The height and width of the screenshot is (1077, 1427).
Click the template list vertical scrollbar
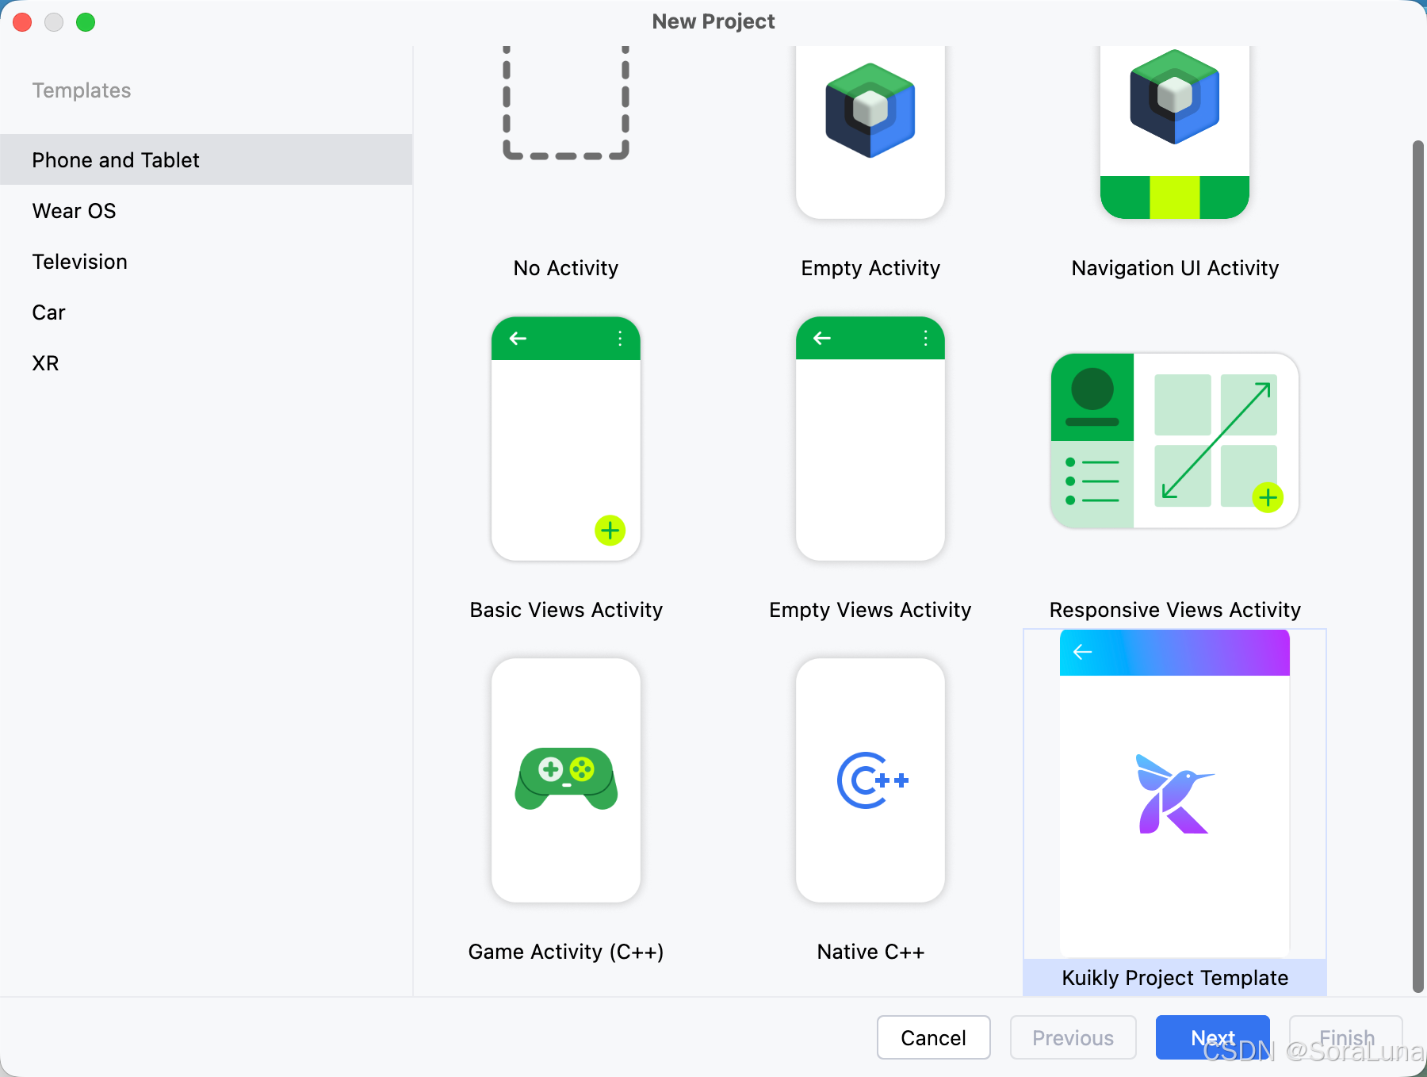coord(1418,567)
